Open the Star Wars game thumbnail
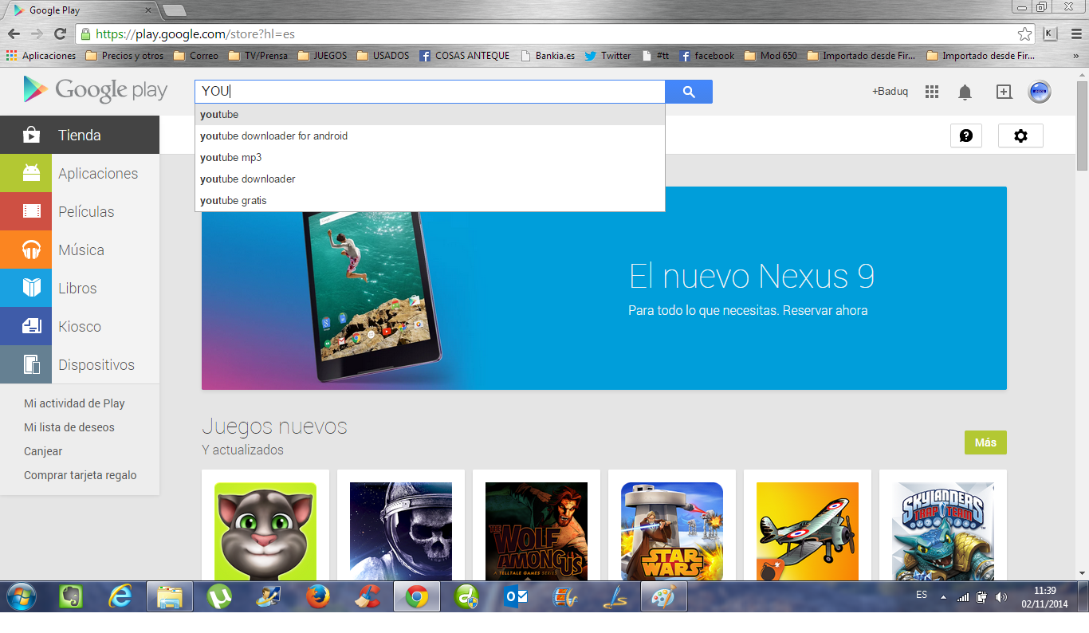The width and height of the screenshot is (1089, 633). pos(671,530)
